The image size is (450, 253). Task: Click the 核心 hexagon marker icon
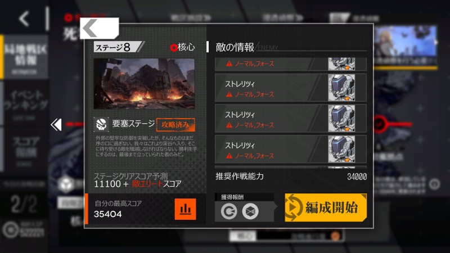[x=173, y=48]
